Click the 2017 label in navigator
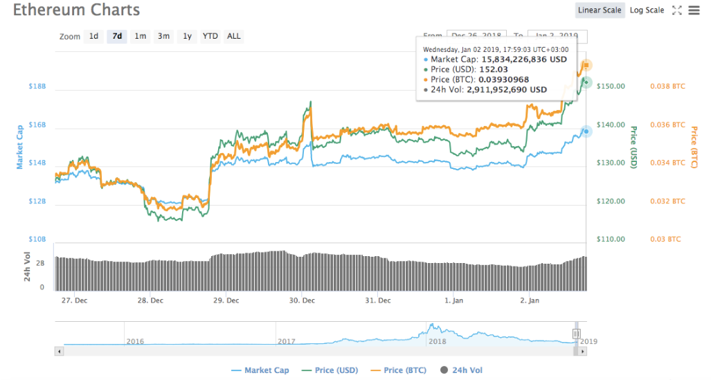Viewport: 711px width, 380px height. tap(287, 341)
